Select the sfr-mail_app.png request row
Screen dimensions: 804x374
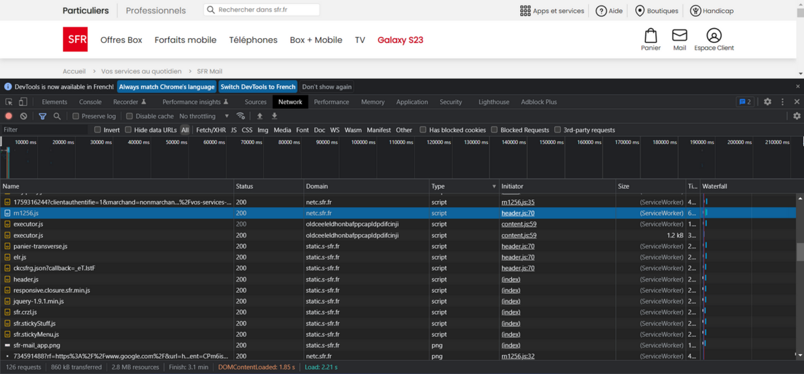click(398, 345)
